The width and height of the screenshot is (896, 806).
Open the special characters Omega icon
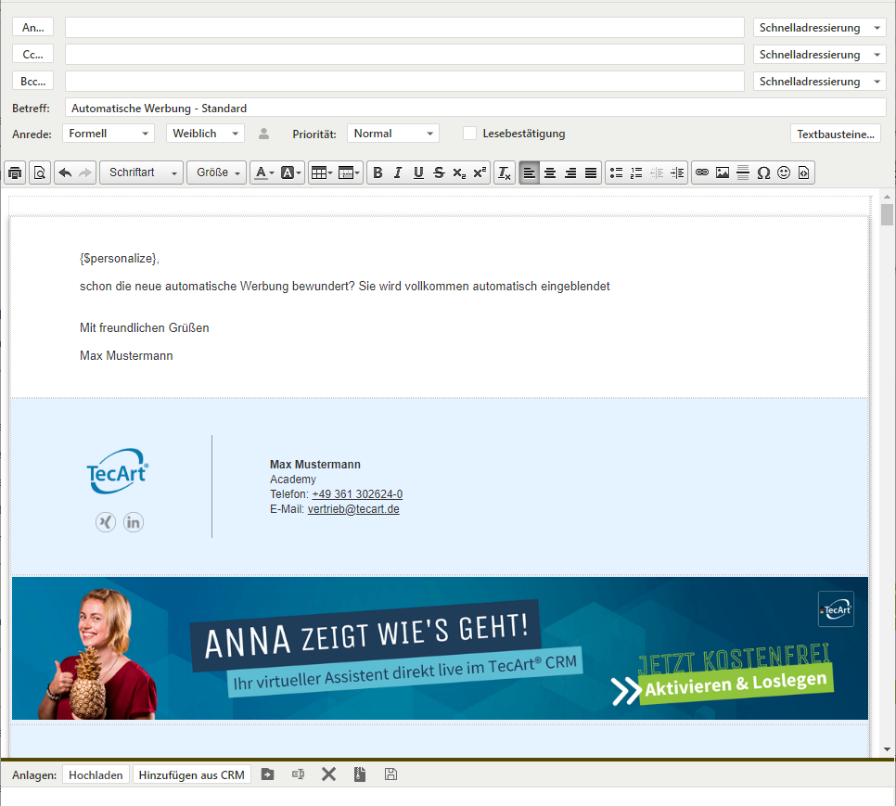tap(763, 173)
